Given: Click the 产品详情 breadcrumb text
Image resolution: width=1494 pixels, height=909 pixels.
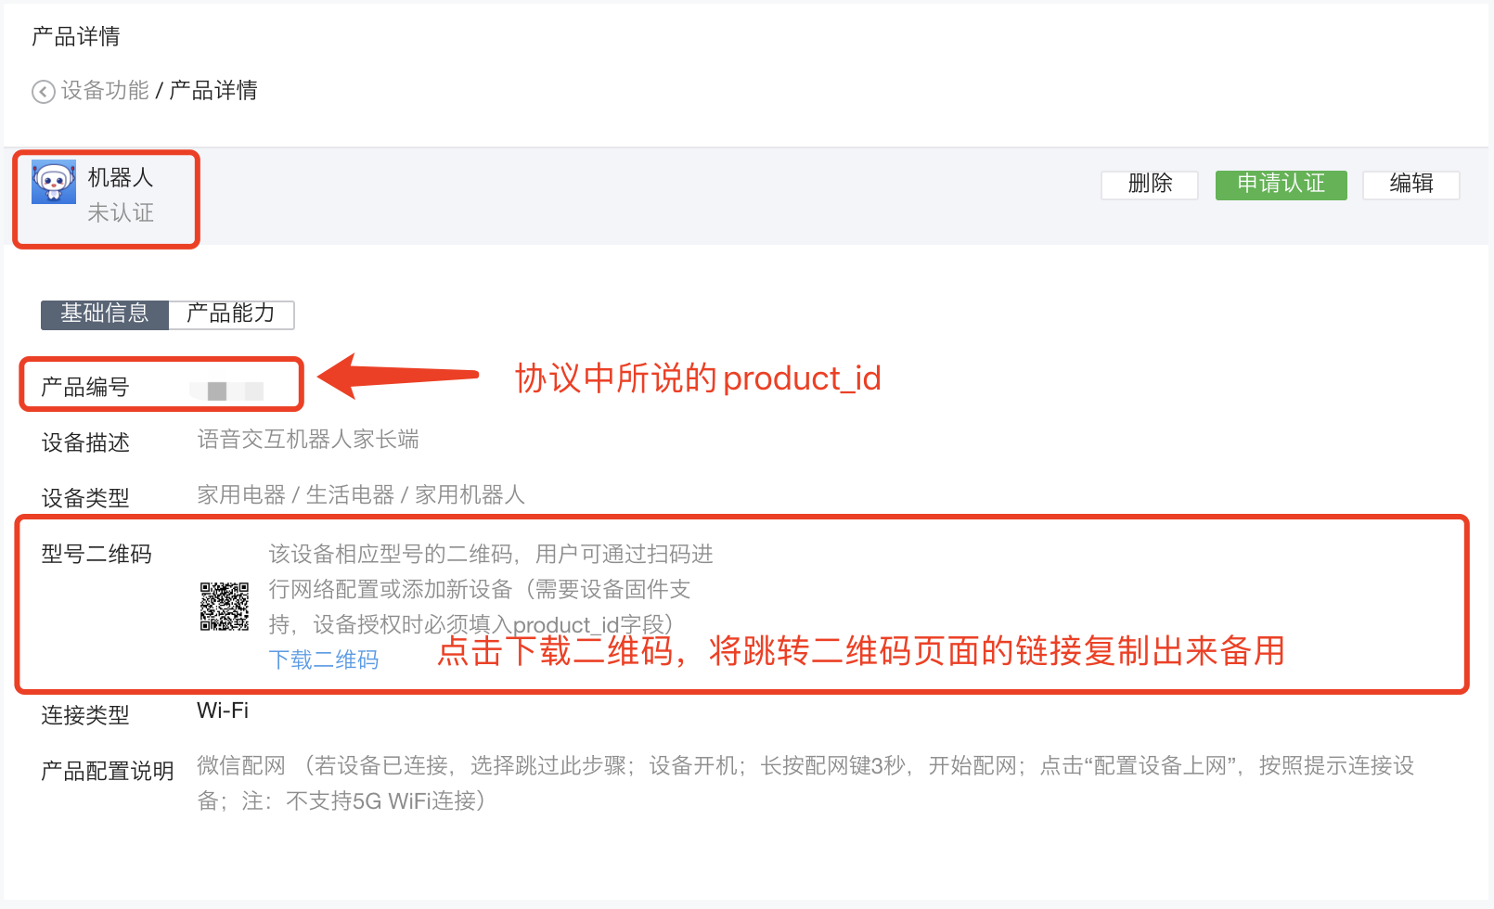Looking at the screenshot, I should [x=213, y=91].
